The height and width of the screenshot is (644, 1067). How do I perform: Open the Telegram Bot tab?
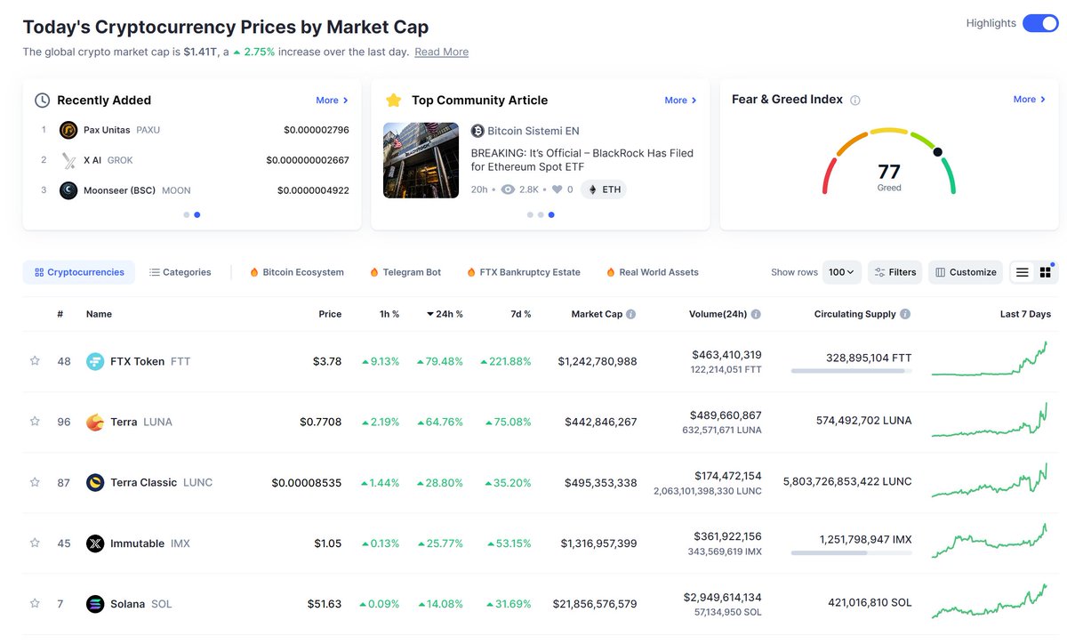[x=405, y=272]
